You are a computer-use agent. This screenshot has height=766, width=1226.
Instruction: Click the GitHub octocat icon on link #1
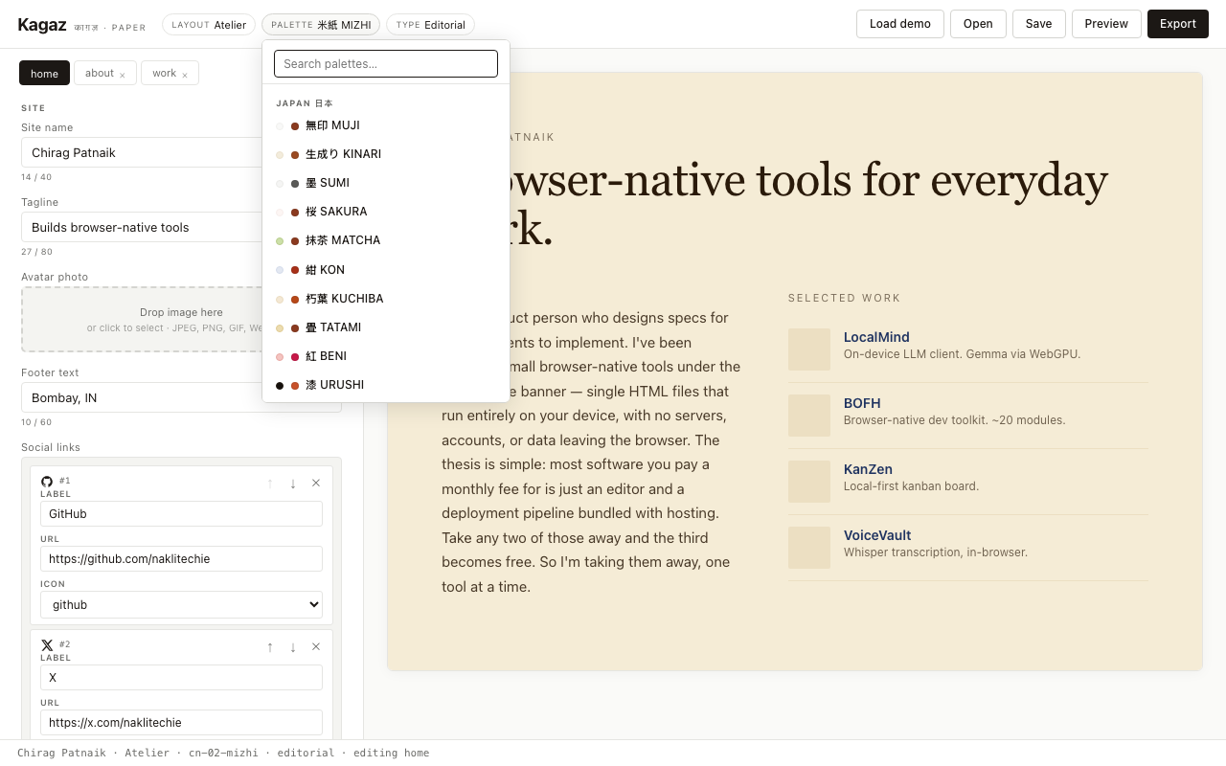coord(47,481)
